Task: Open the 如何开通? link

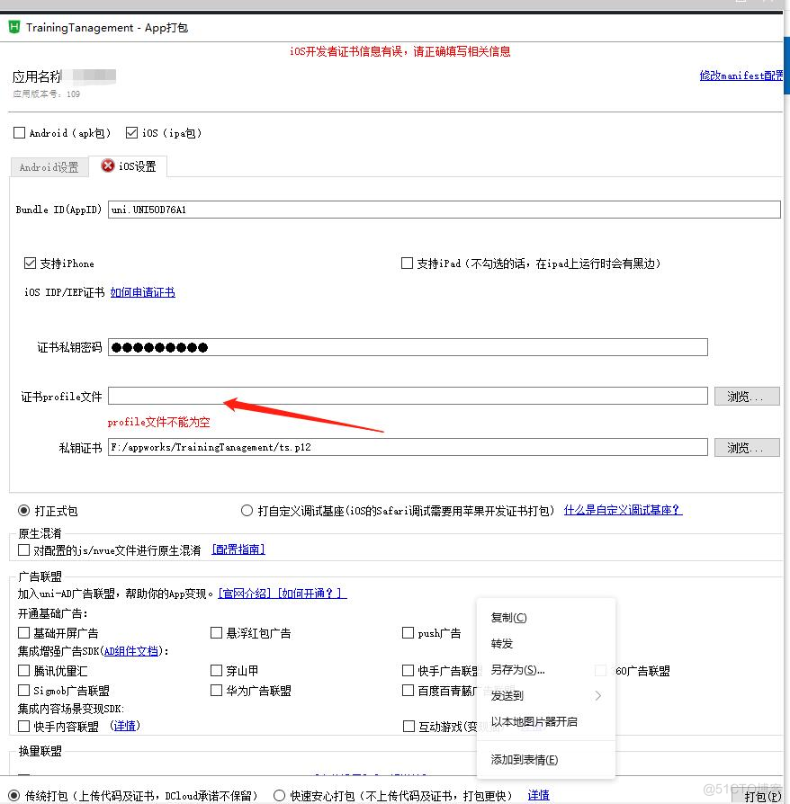Action: pyautogui.click(x=312, y=594)
